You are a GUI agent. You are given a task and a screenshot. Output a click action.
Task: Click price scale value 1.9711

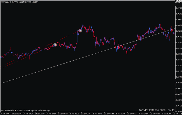[179, 71]
